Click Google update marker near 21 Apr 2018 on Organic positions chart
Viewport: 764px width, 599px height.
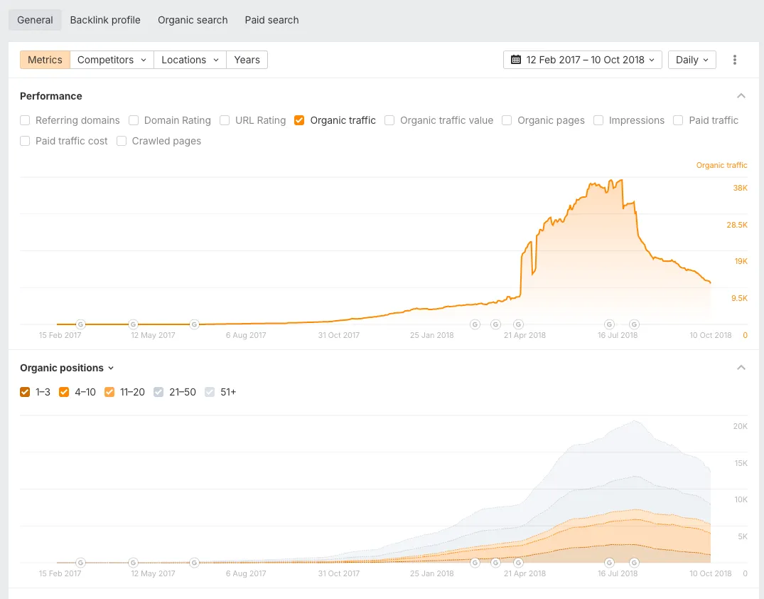point(518,563)
